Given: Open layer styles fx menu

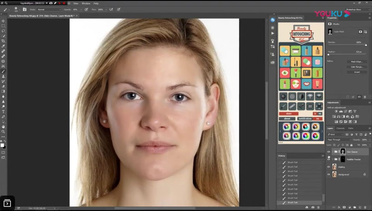Looking at the screenshot, I should [339, 207].
